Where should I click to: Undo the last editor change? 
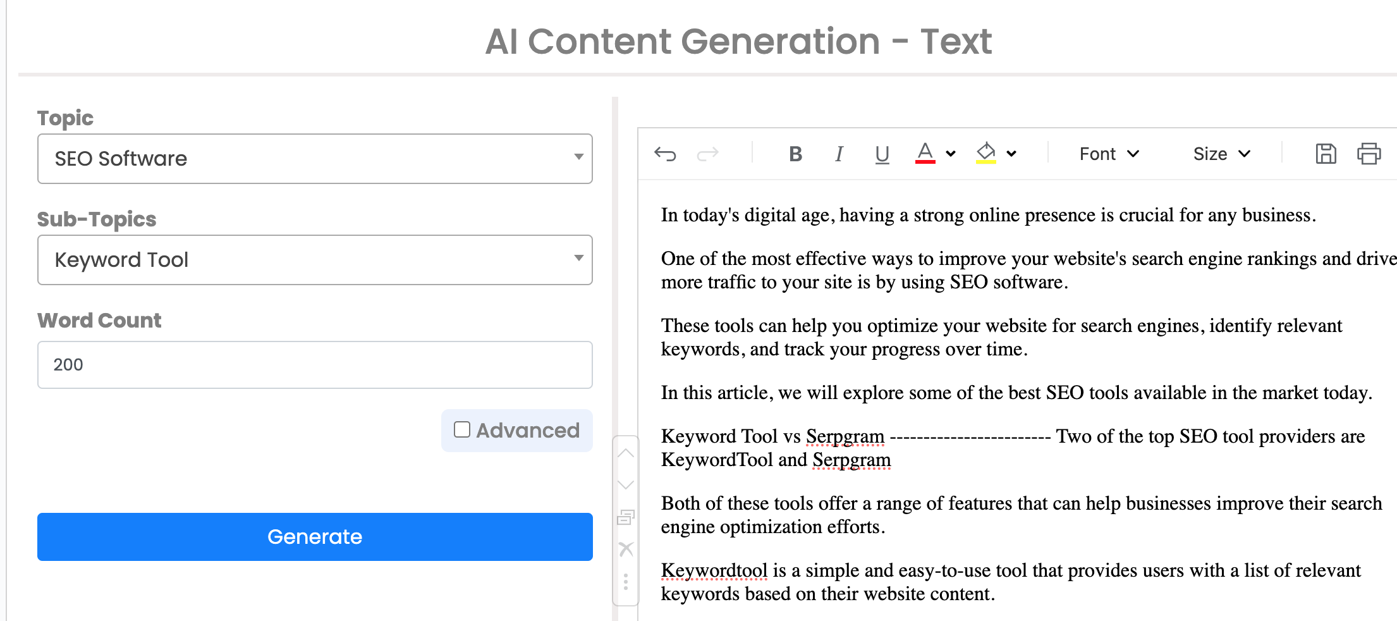click(x=665, y=154)
